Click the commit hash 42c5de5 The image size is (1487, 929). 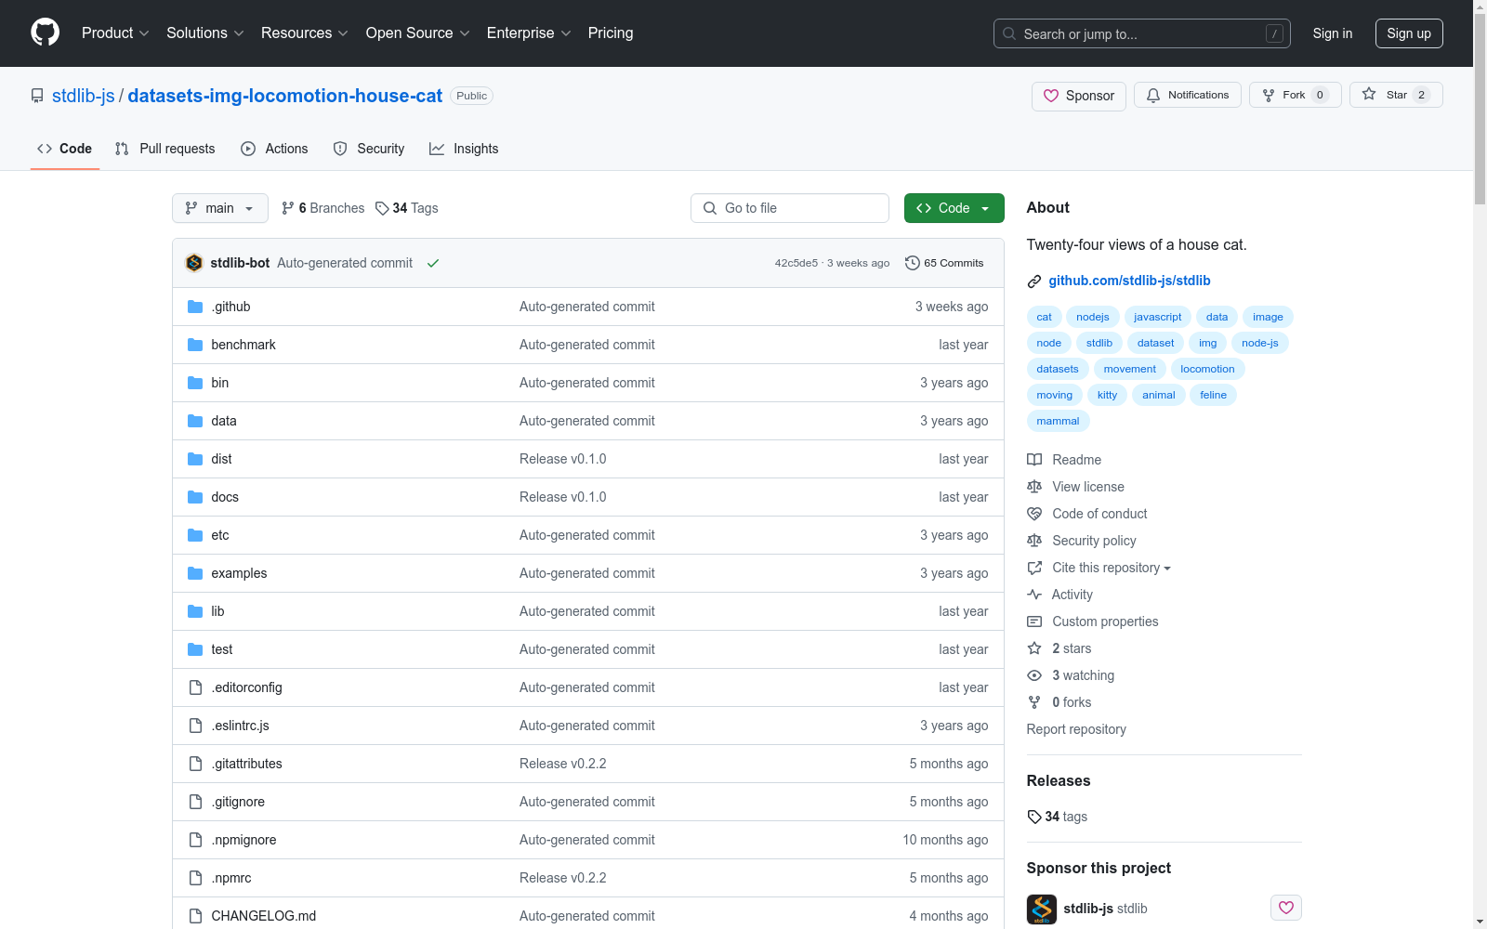click(x=796, y=263)
